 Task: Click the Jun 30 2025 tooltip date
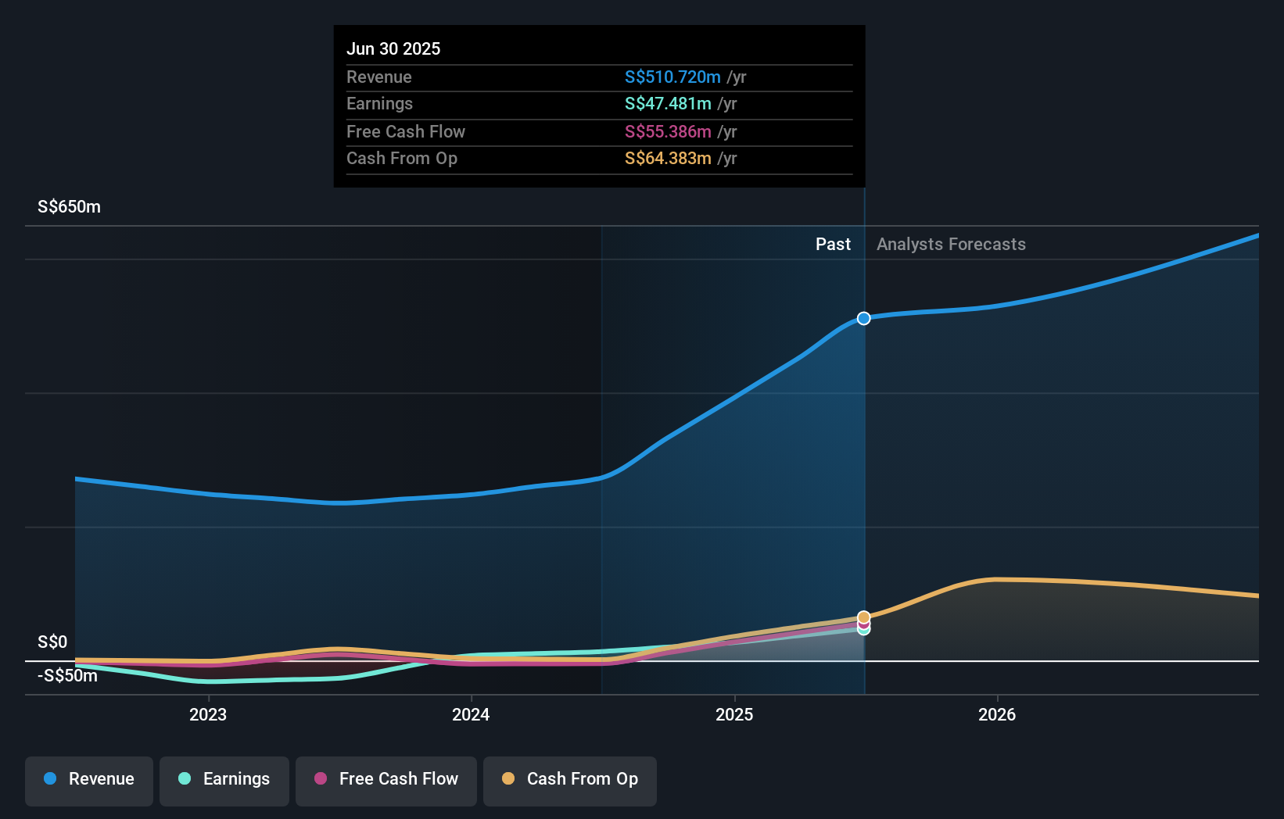click(x=393, y=48)
